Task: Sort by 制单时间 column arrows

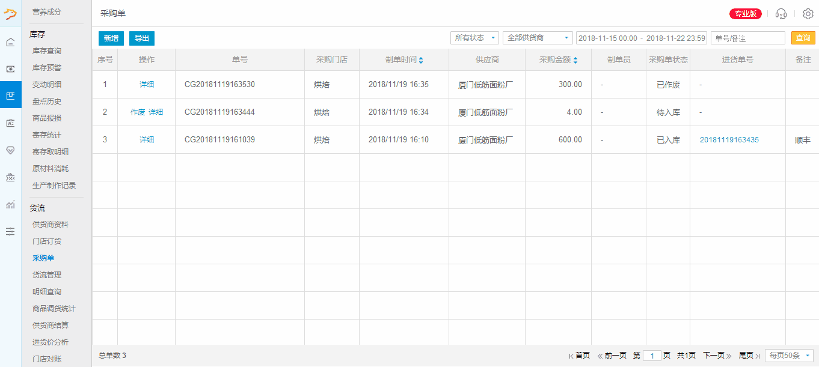Action: pyautogui.click(x=421, y=60)
